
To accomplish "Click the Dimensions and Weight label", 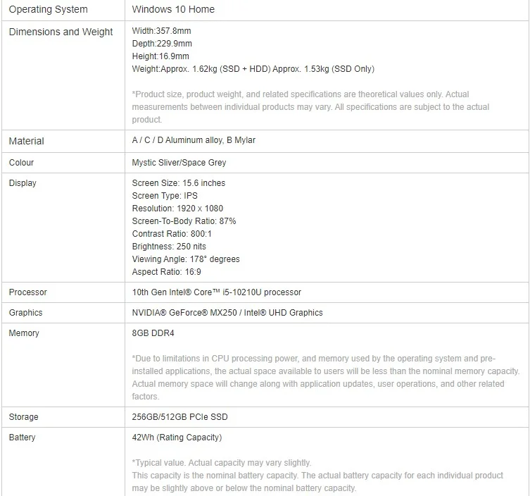I will (61, 32).
